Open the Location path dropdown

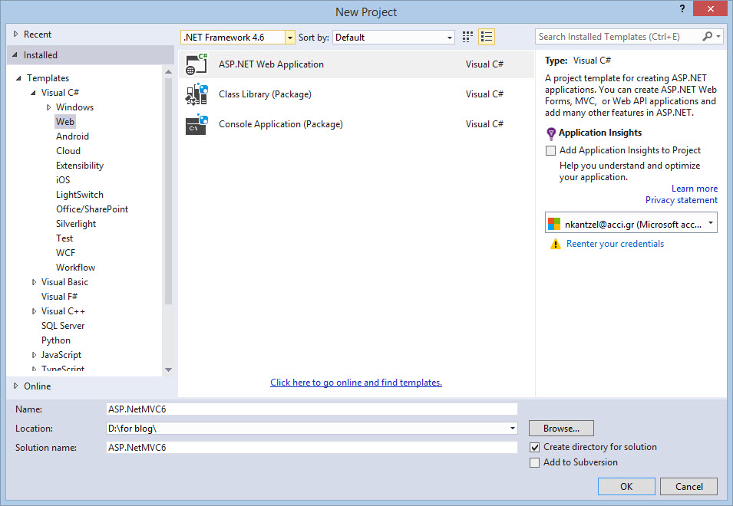click(513, 428)
